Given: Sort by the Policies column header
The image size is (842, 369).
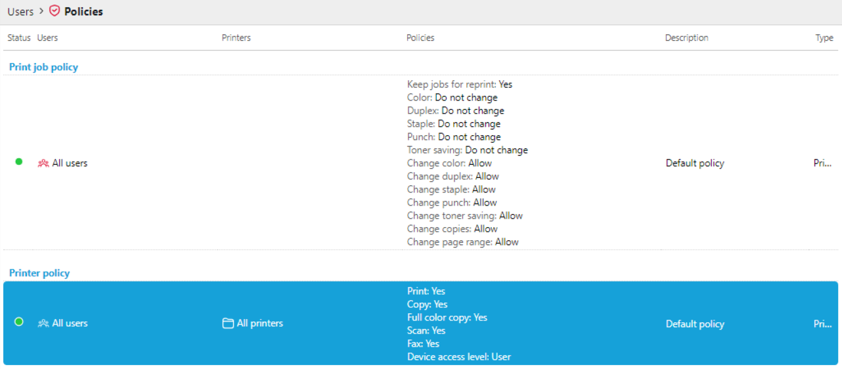Looking at the screenshot, I should [x=420, y=38].
